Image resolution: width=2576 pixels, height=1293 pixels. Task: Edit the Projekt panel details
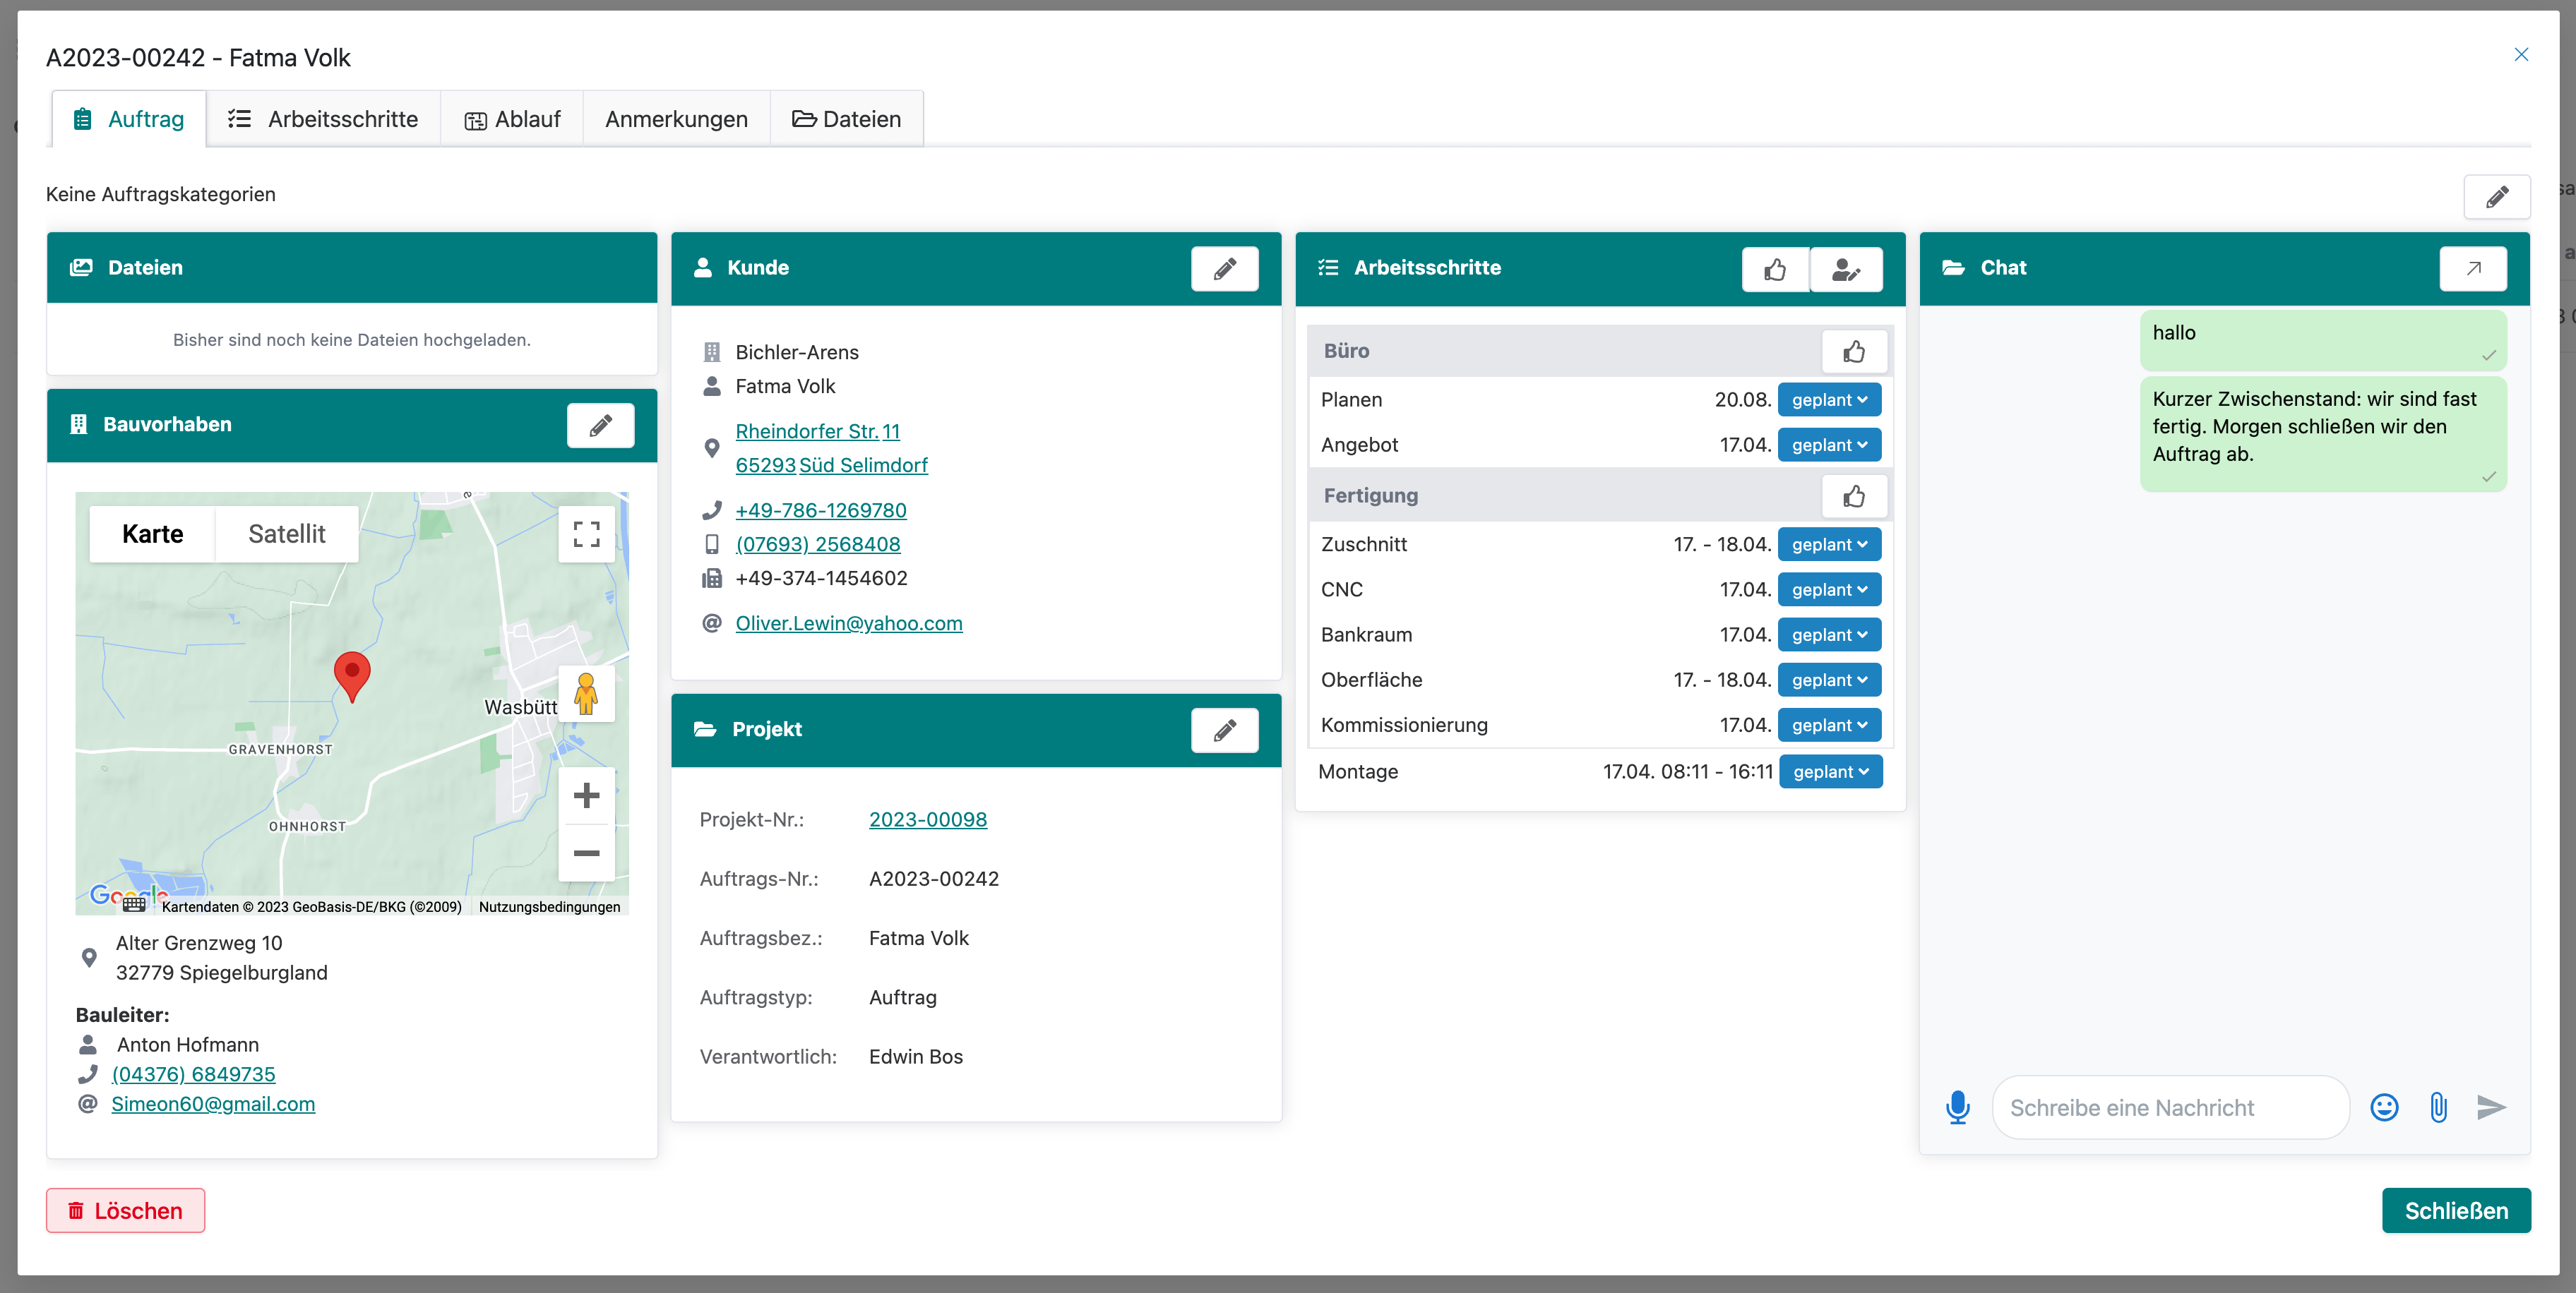(1224, 730)
